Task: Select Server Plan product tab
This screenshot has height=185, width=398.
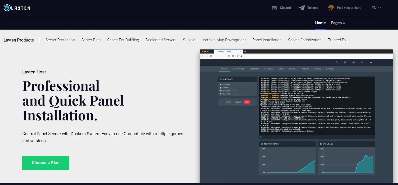Action: click(x=91, y=40)
